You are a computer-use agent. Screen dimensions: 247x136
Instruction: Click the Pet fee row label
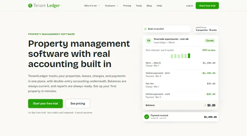tap(149, 84)
